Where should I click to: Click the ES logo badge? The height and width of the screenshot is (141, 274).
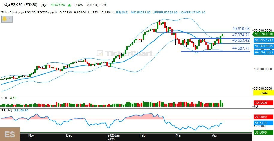[x=10, y=134]
